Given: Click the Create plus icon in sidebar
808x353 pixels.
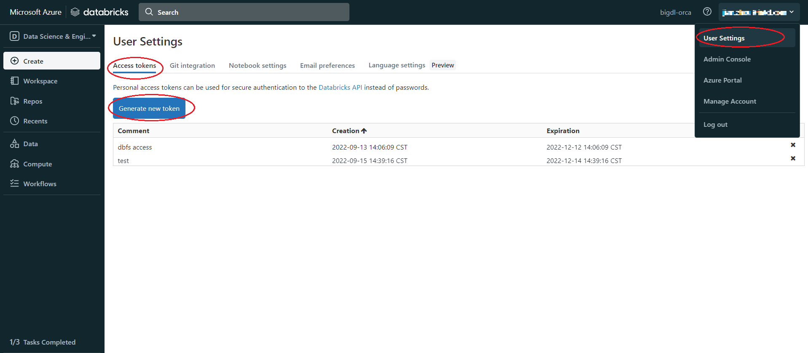Looking at the screenshot, I should coord(14,61).
